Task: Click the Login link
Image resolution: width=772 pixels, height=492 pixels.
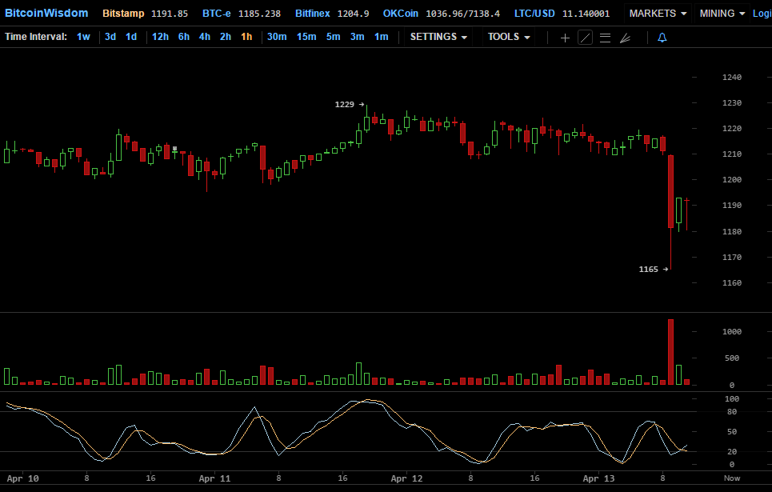Action: 762,14
